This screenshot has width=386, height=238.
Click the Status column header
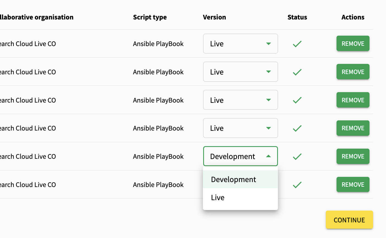coord(297,17)
